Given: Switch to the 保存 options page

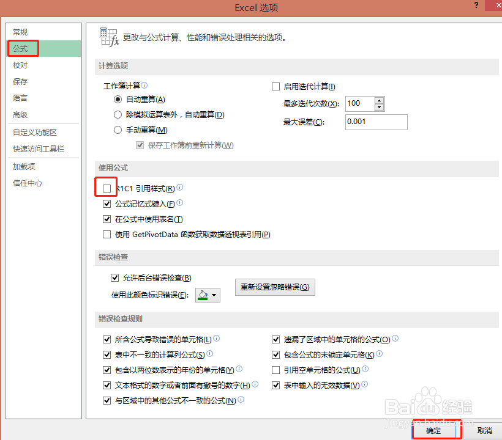Looking at the screenshot, I should pyautogui.click(x=20, y=81).
